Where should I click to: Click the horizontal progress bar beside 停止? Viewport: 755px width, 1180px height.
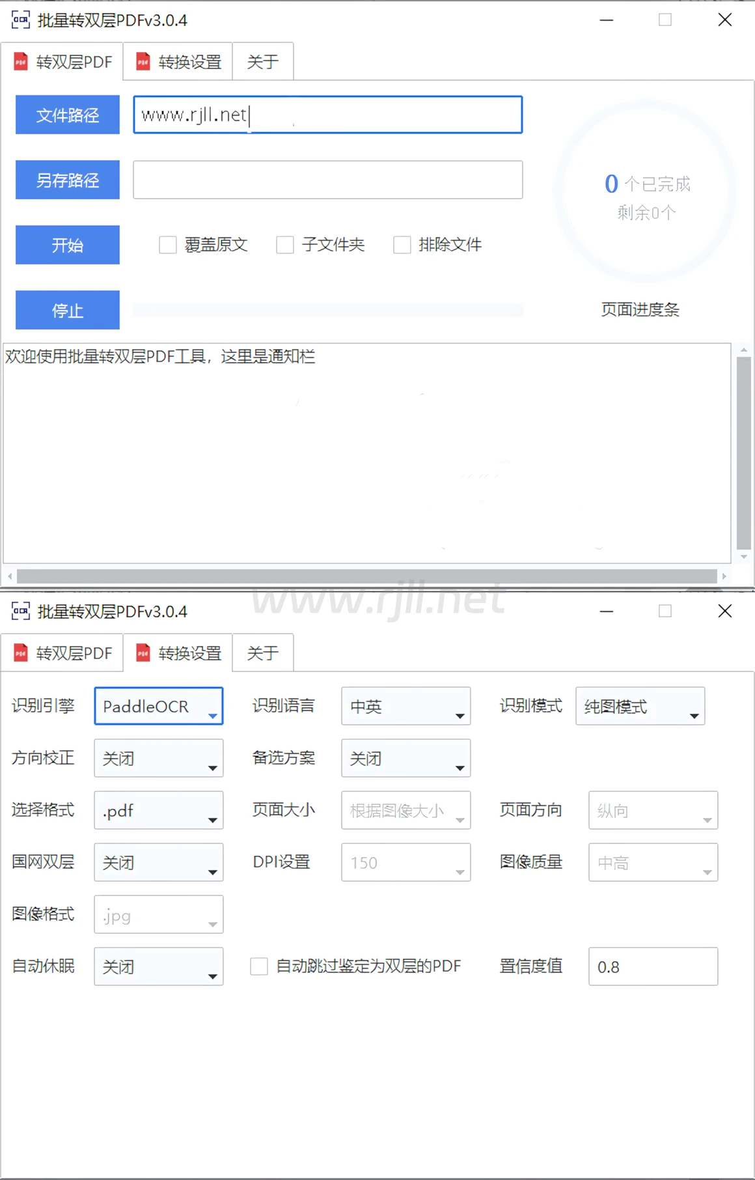(x=328, y=310)
